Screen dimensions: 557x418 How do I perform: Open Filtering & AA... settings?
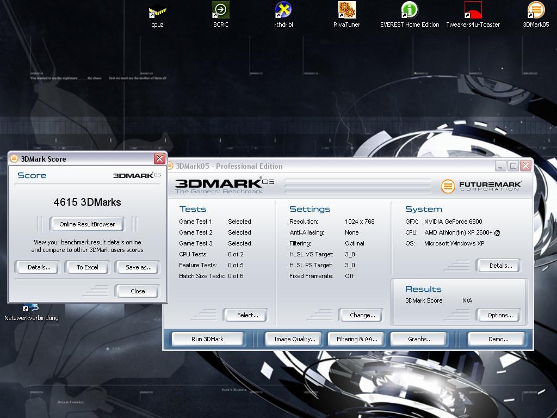click(x=357, y=339)
